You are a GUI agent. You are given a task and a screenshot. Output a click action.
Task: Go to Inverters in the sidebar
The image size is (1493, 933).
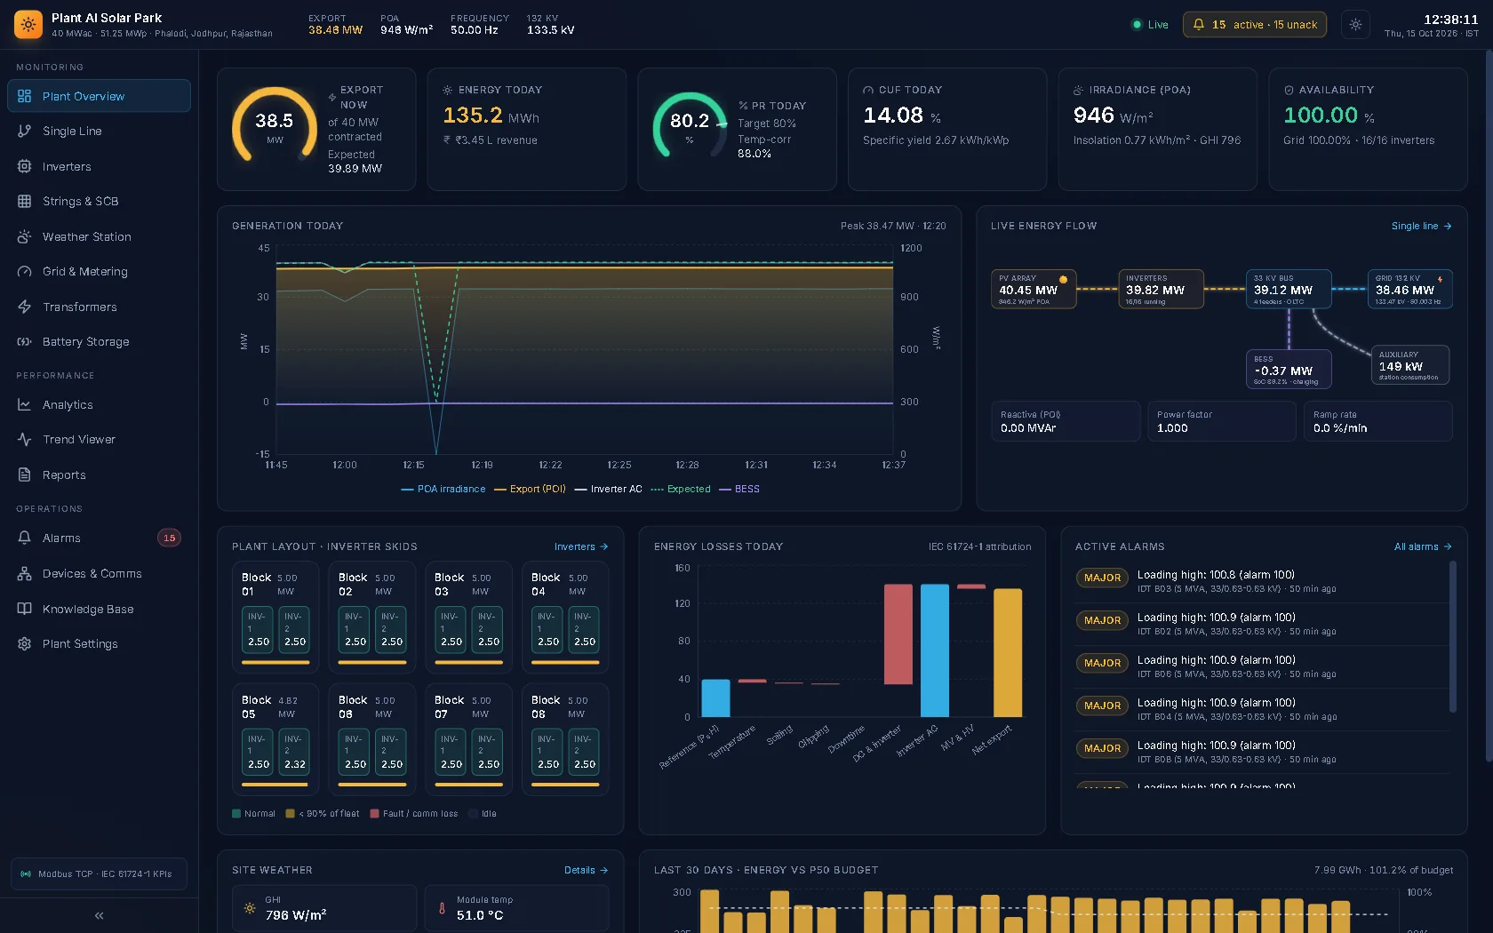click(99, 166)
